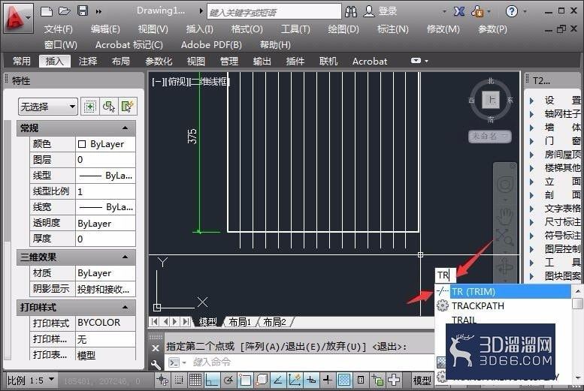Viewport: 584px width, 391px height.
Task: Click the quick select icon in Properties
Action: click(127, 107)
